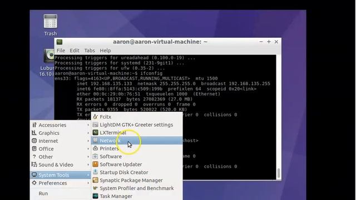Open Software Updater menu entry

click(x=137, y=164)
